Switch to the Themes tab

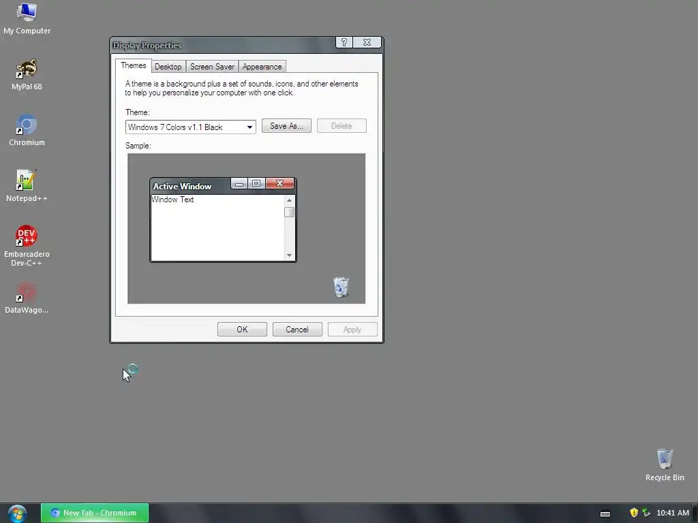click(x=133, y=65)
